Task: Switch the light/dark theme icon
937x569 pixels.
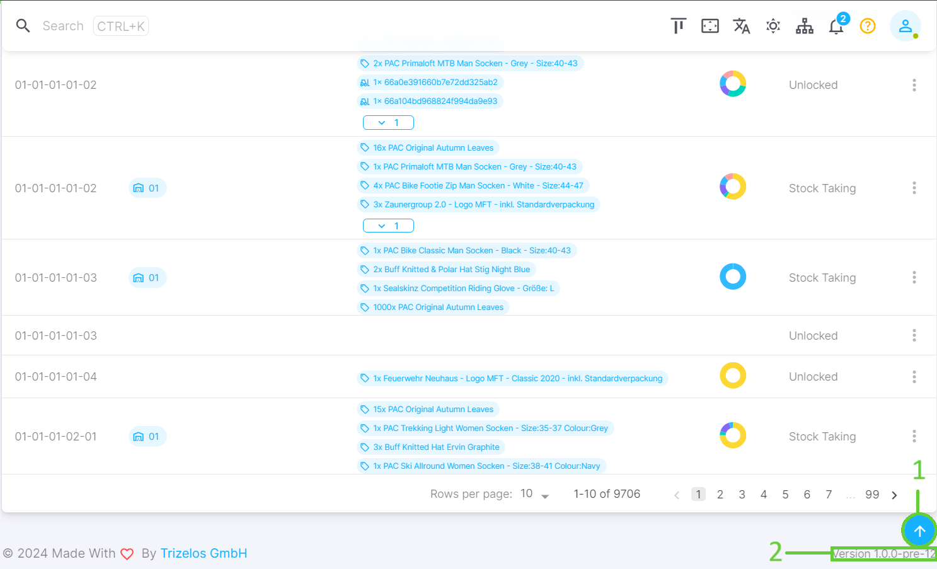Action: pyautogui.click(x=773, y=26)
